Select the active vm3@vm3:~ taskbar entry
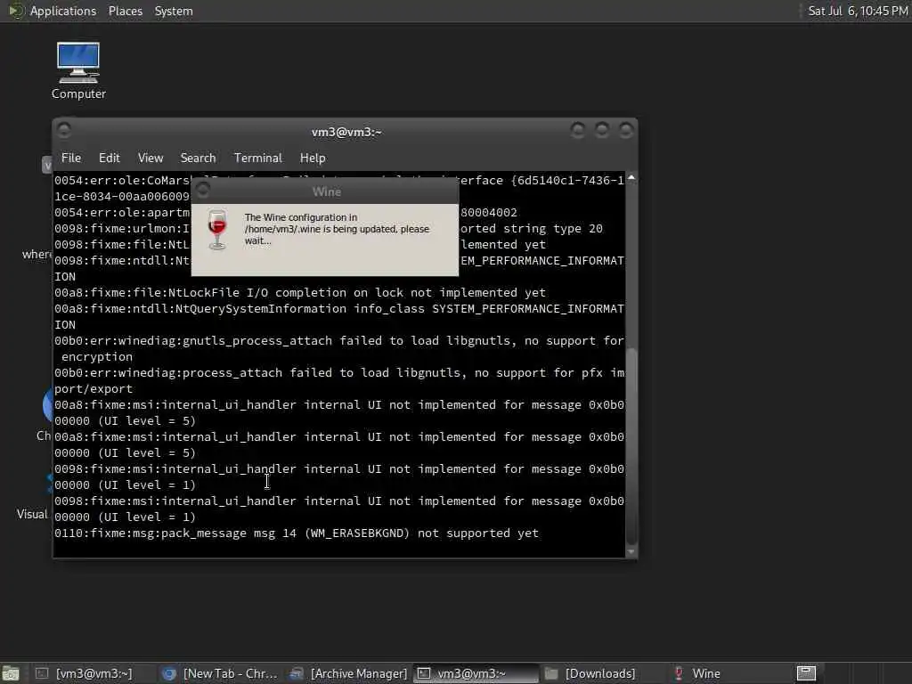Viewport: 912px width, 684px height. point(476,673)
